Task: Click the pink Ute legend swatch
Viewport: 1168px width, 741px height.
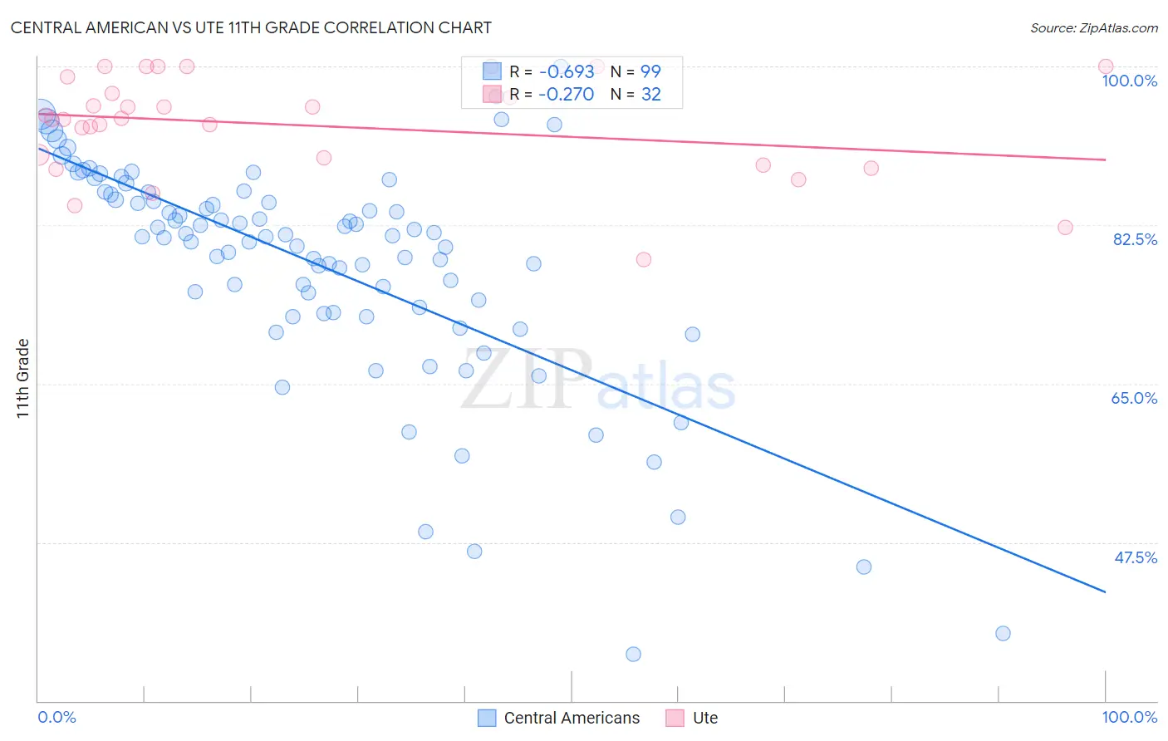Action: pos(675,718)
